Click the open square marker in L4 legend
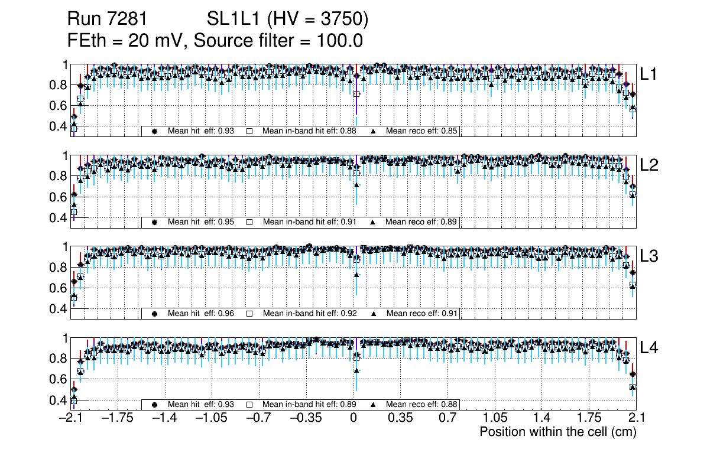Image resolution: width=707 pixels, height=456 pixels. (249, 405)
